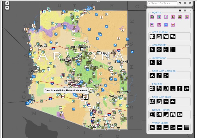Click the list icon under Accessibility
The height and width of the screenshot is (138, 197).
point(173,50)
